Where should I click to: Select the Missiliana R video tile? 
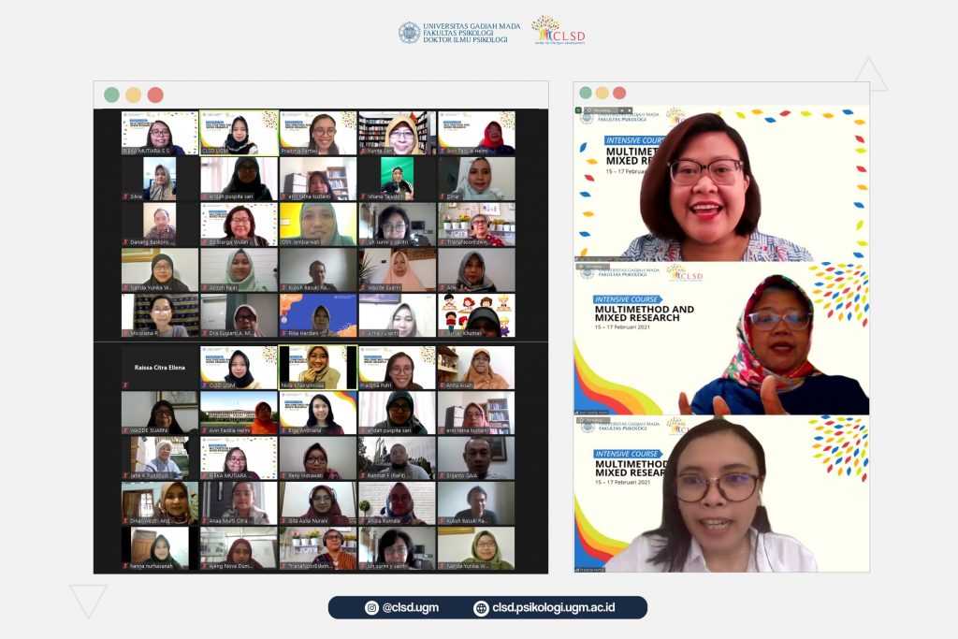click(160, 315)
